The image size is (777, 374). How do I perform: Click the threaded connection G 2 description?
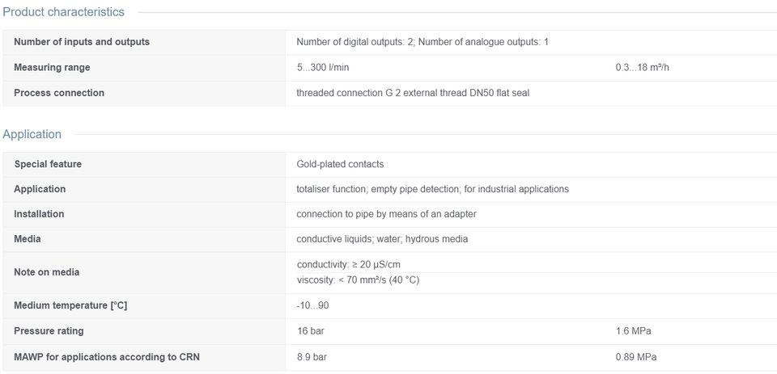(413, 93)
